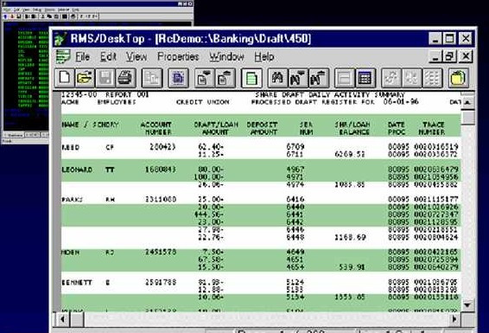Open the File menu

[82, 57]
